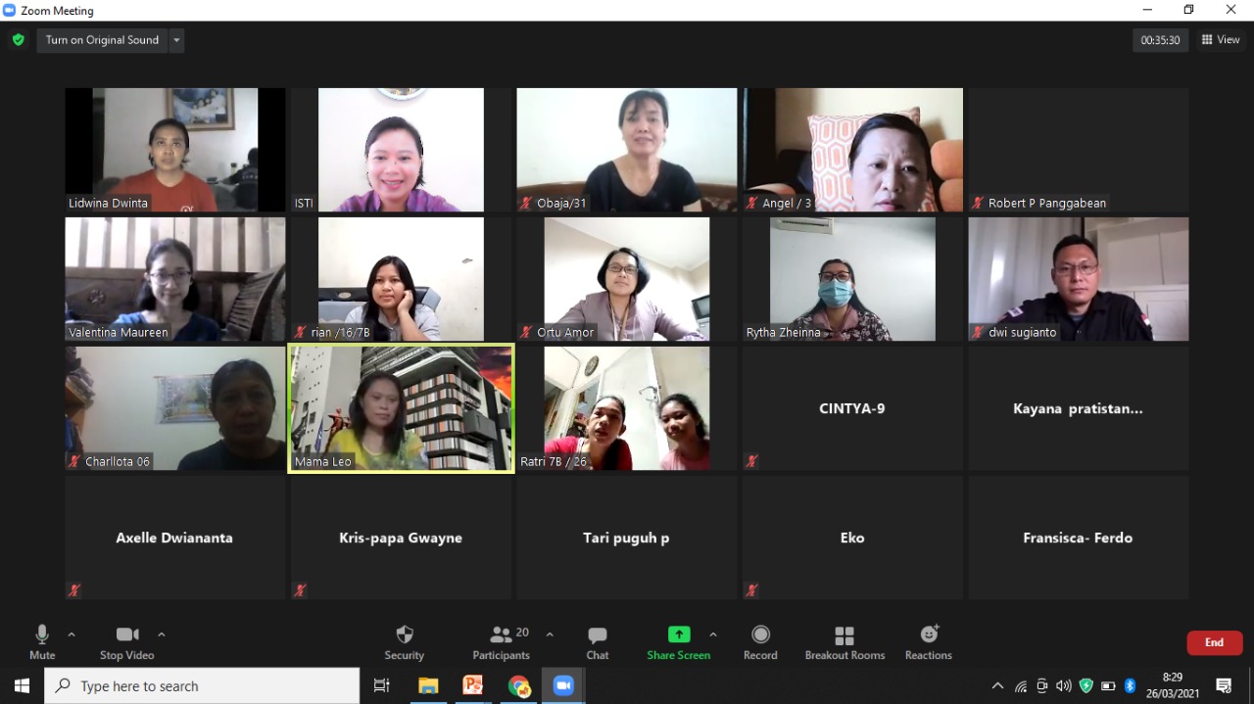Screen dimensions: 1254x704
Task: Click the green security shield in the system tray
Action: point(1085,685)
